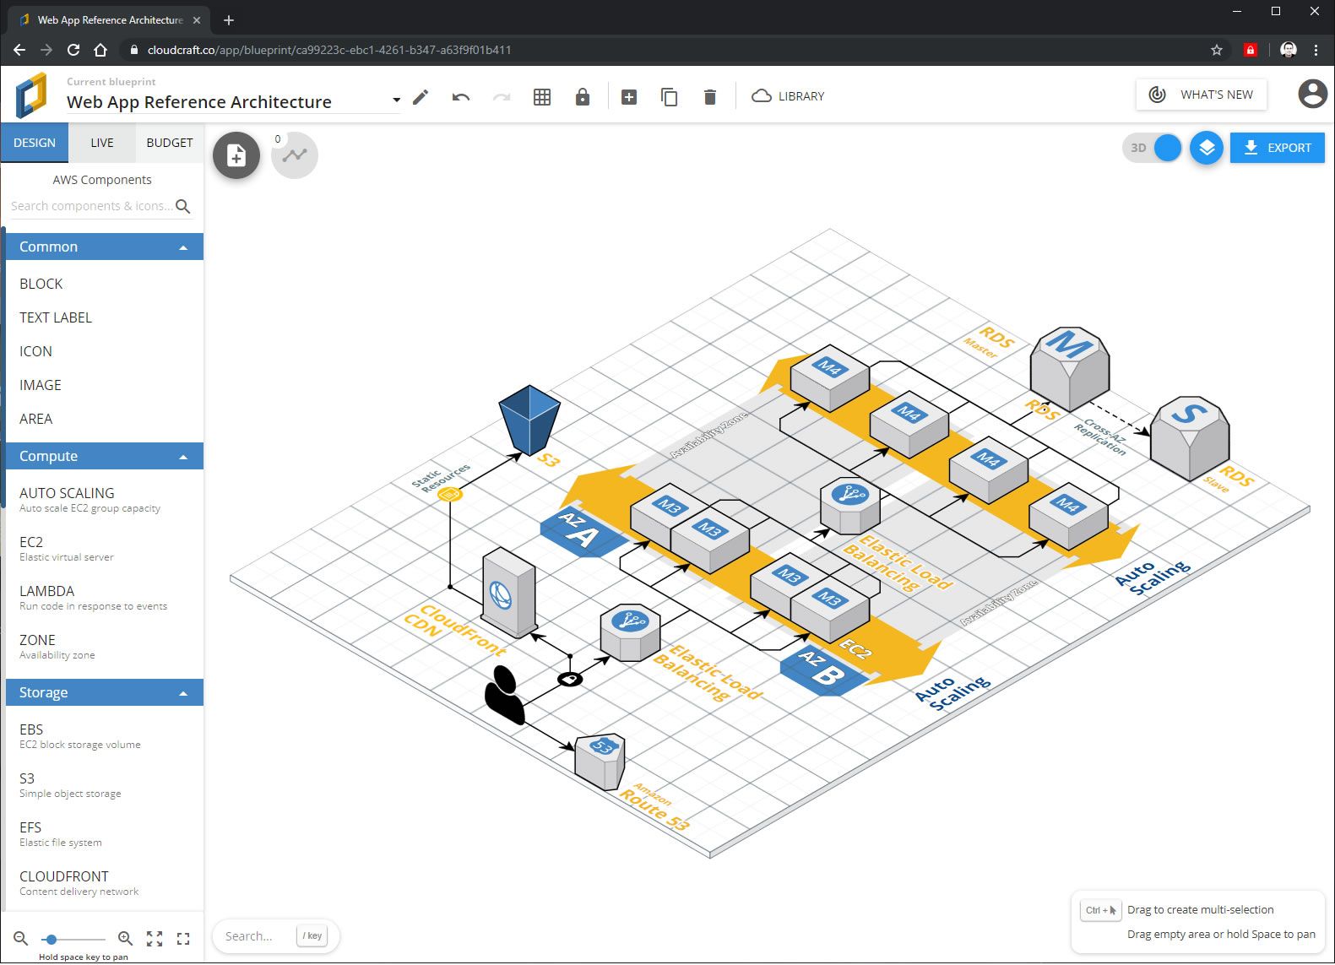Select the CloudFront CDN block
Screen dimensions: 1335x965
(x=509, y=591)
